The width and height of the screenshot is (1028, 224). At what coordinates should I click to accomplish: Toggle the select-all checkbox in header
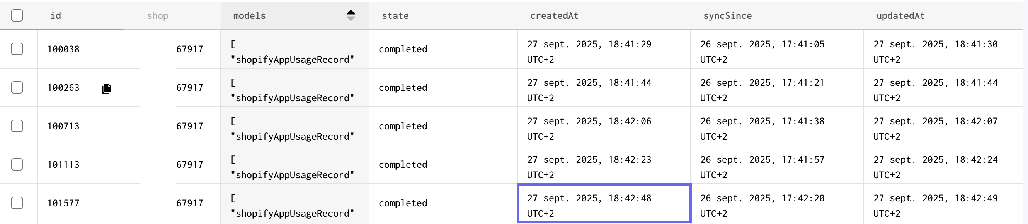17,15
